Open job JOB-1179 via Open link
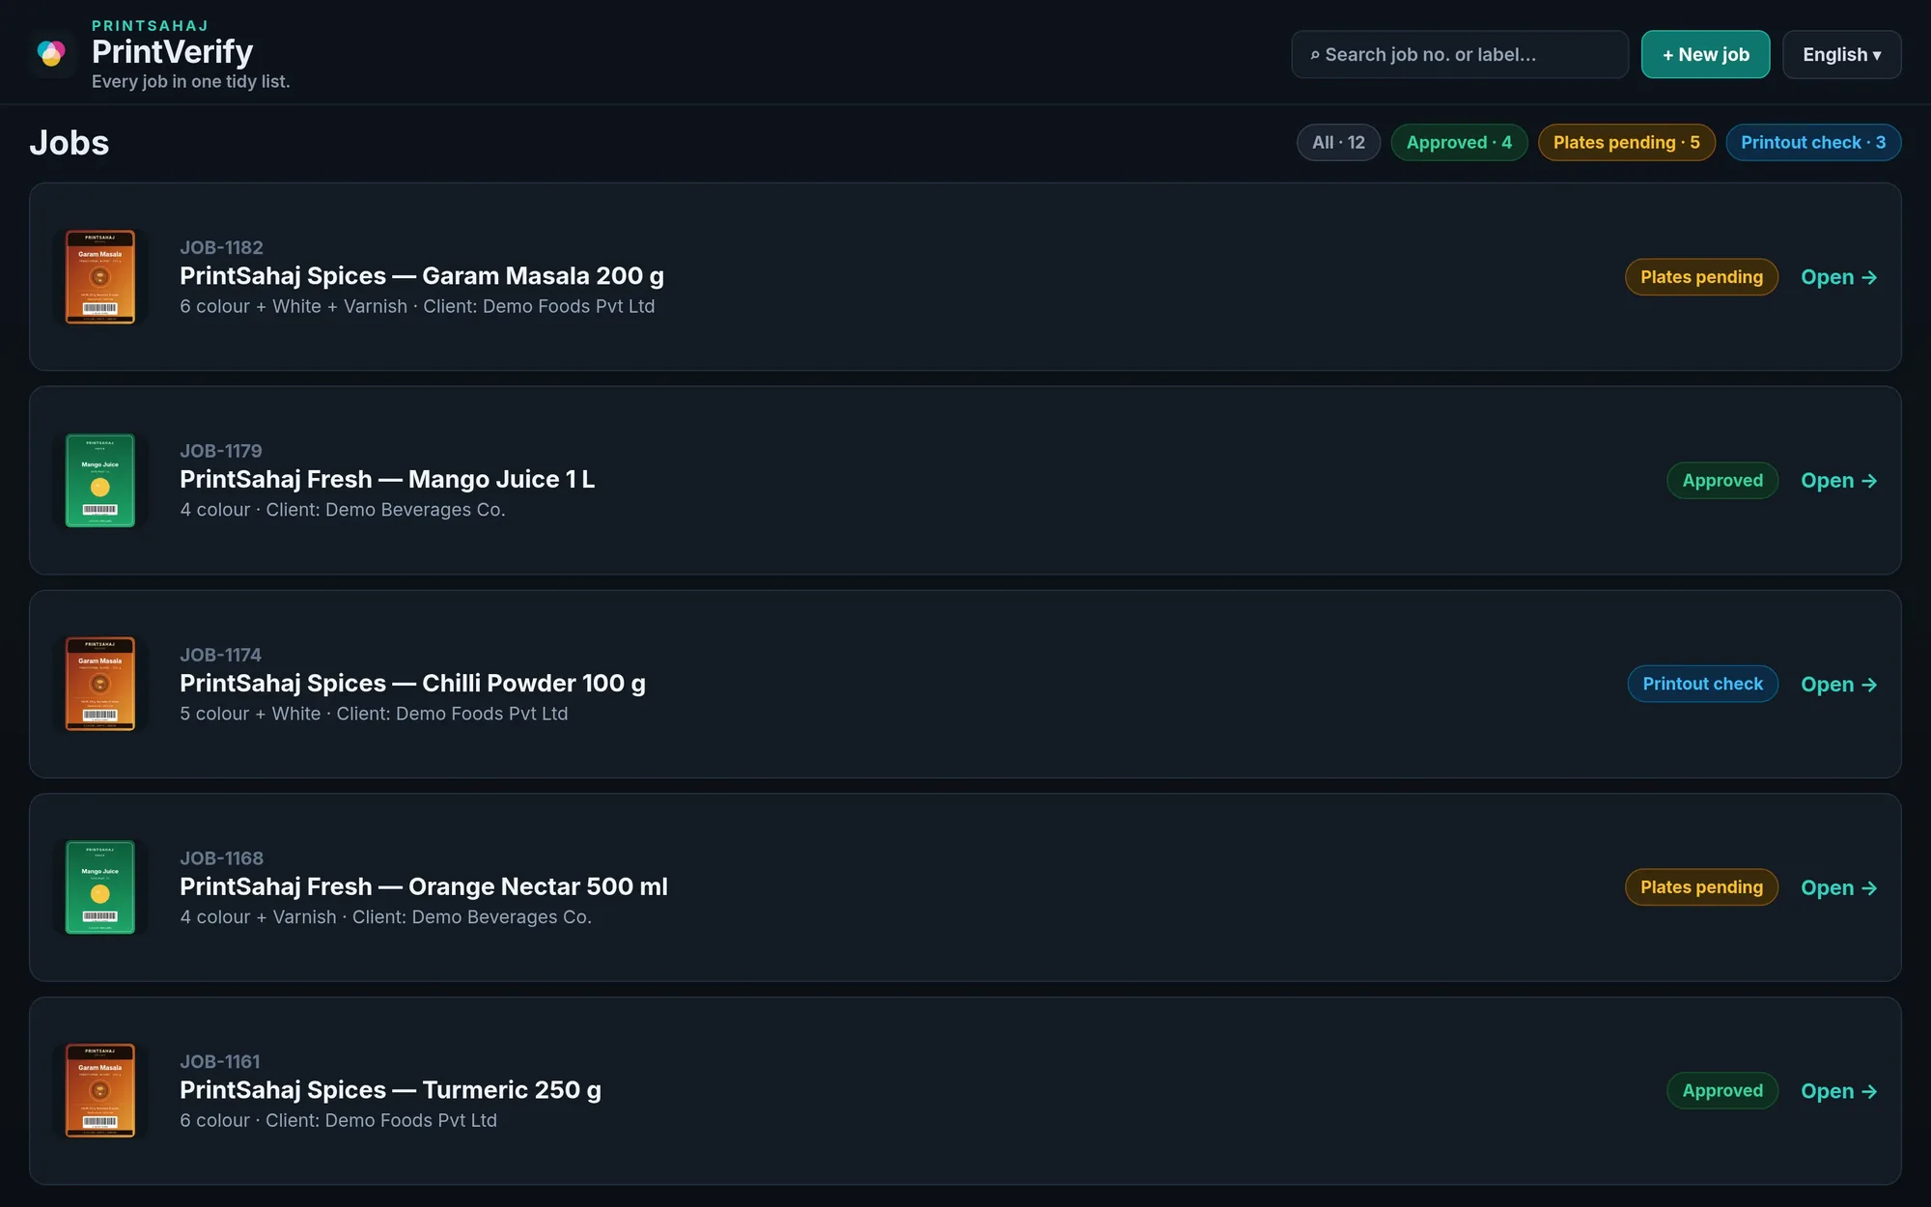Screen dimensions: 1931x1207 [1838, 480]
